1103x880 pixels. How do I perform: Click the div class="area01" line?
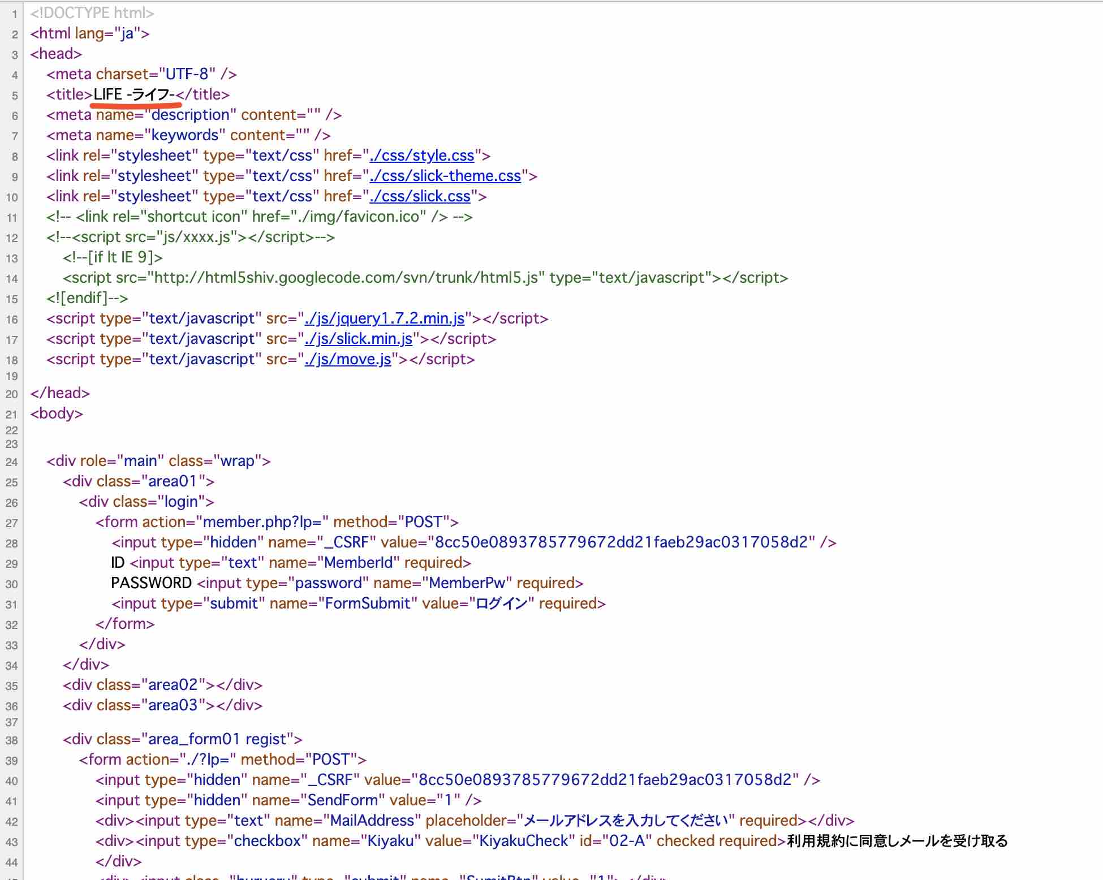[139, 481]
